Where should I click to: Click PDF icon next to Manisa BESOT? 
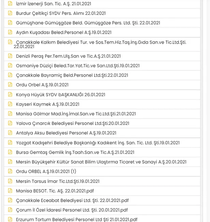pyautogui.click(x=10, y=191)
